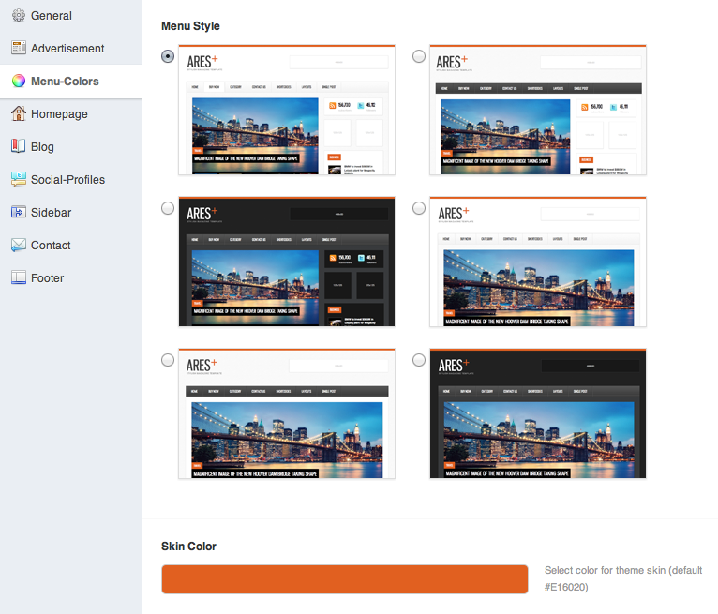Click the Menu Style heading
This screenshot has height=614, width=718.
pyautogui.click(x=190, y=26)
